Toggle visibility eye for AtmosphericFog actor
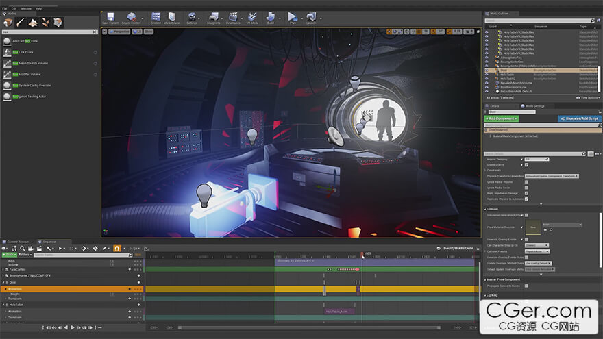 [487, 58]
